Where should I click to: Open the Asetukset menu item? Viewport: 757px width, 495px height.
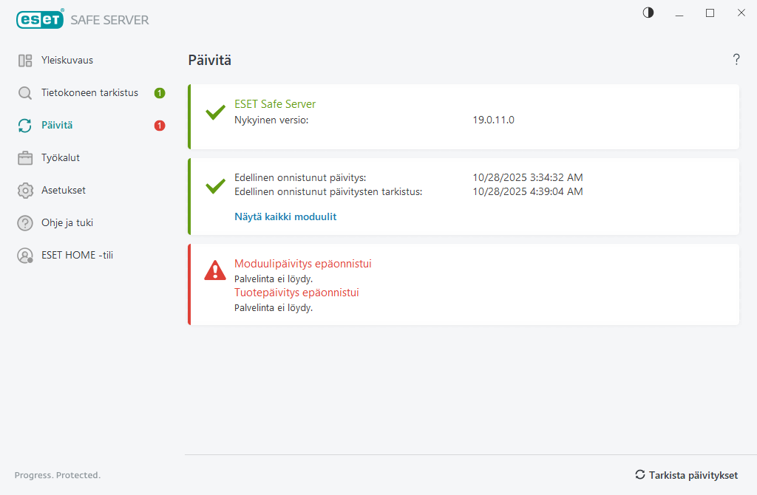click(x=64, y=191)
